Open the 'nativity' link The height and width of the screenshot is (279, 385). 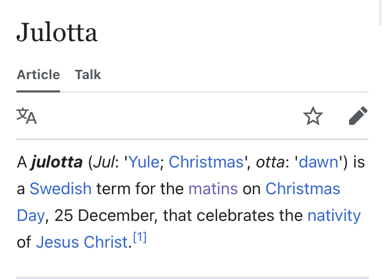(x=334, y=215)
